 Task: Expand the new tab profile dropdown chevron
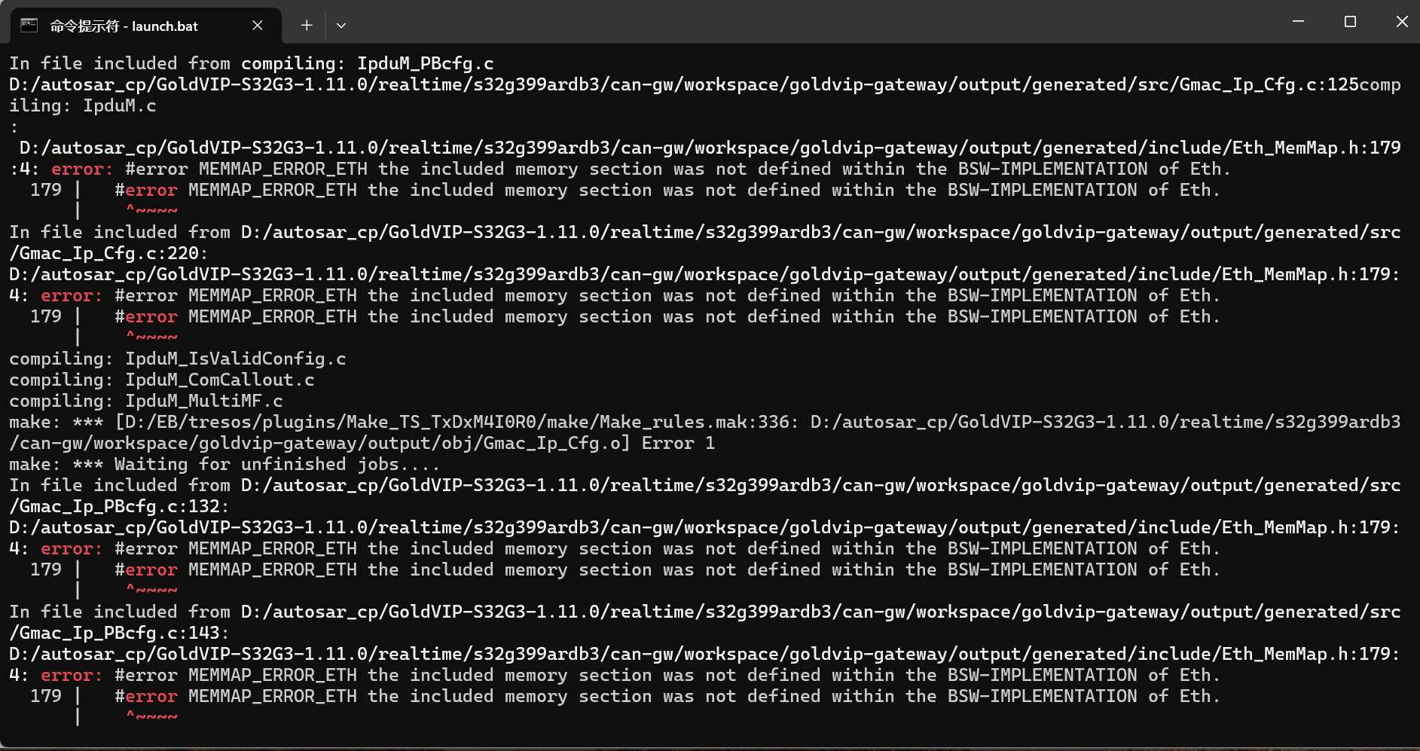coord(341,26)
